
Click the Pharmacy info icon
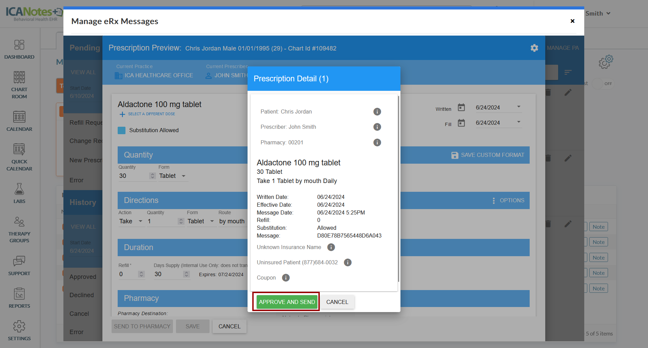pyautogui.click(x=377, y=142)
